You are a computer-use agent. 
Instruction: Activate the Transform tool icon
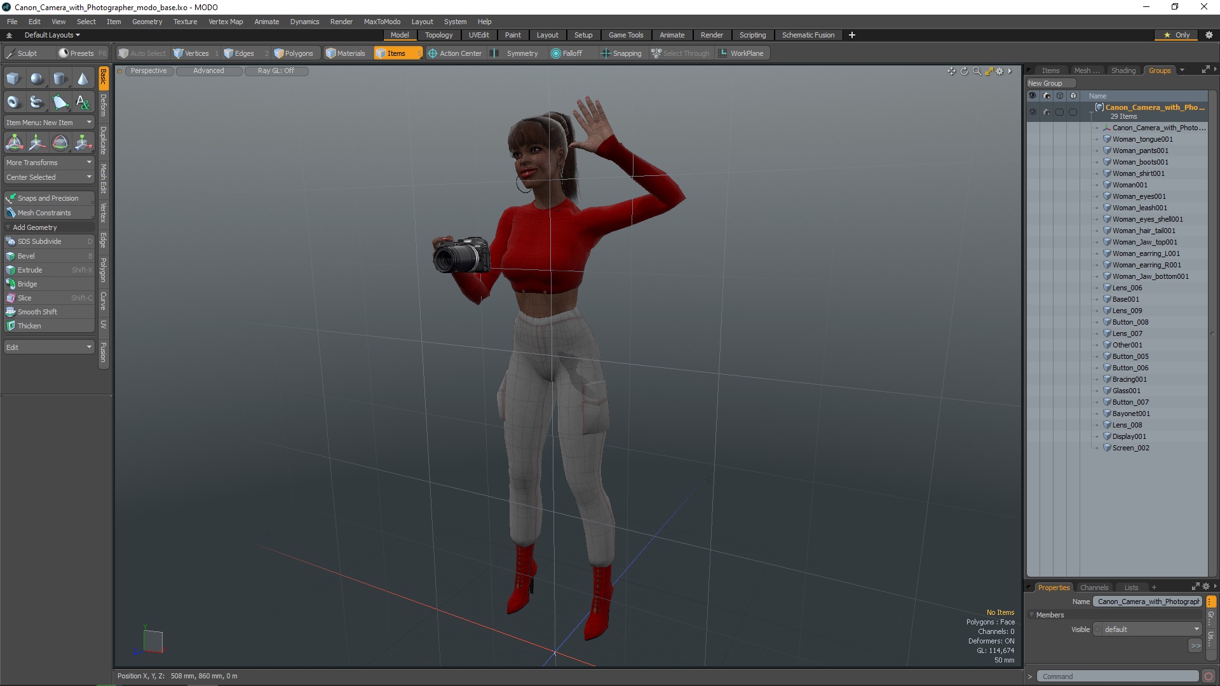14,142
